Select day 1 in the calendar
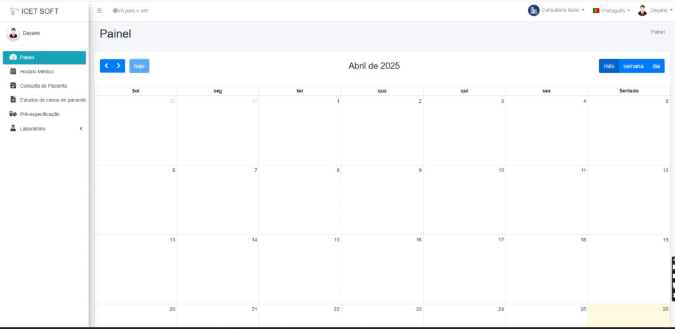Screen dimensions: 675x329 pyautogui.click(x=300, y=131)
